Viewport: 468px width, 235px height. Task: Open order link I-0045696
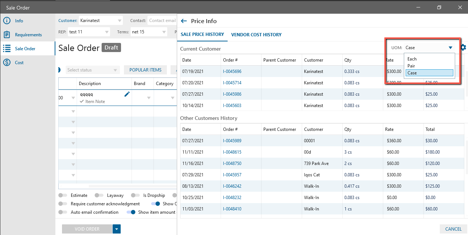pos(232,71)
